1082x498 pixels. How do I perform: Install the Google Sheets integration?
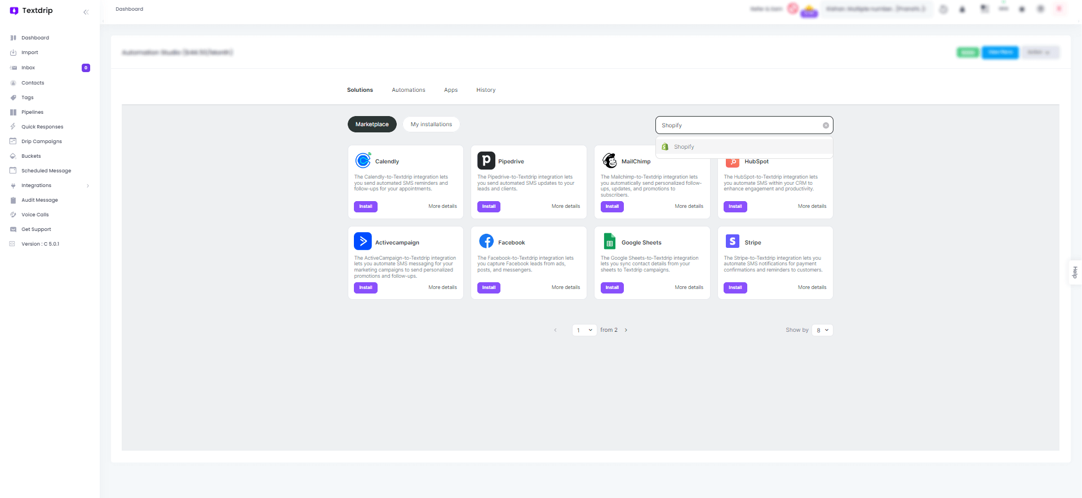click(x=612, y=288)
